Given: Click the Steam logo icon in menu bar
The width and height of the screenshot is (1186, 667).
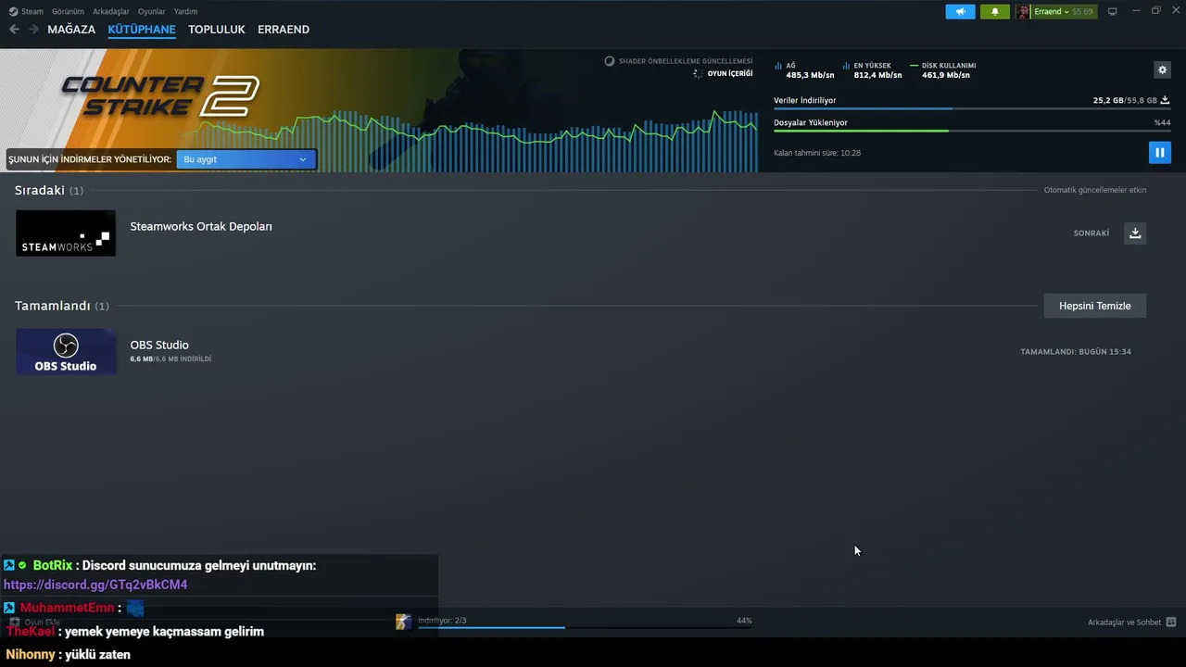Looking at the screenshot, I should [13, 11].
